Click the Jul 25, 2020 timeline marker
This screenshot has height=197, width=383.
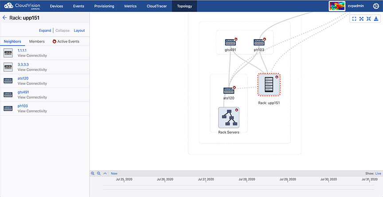(x=124, y=179)
